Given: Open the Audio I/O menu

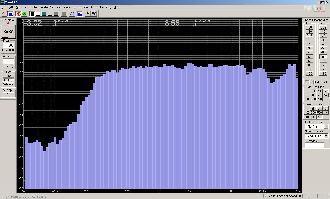Looking at the screenshot, I should pyautogui.click(x=47, y=7).
